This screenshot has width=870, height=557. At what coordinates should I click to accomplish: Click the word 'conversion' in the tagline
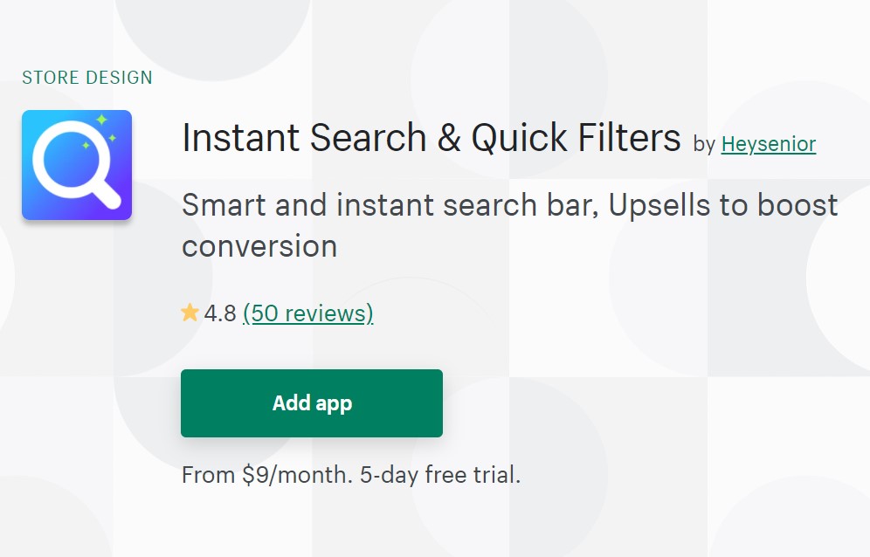point(259,246)
